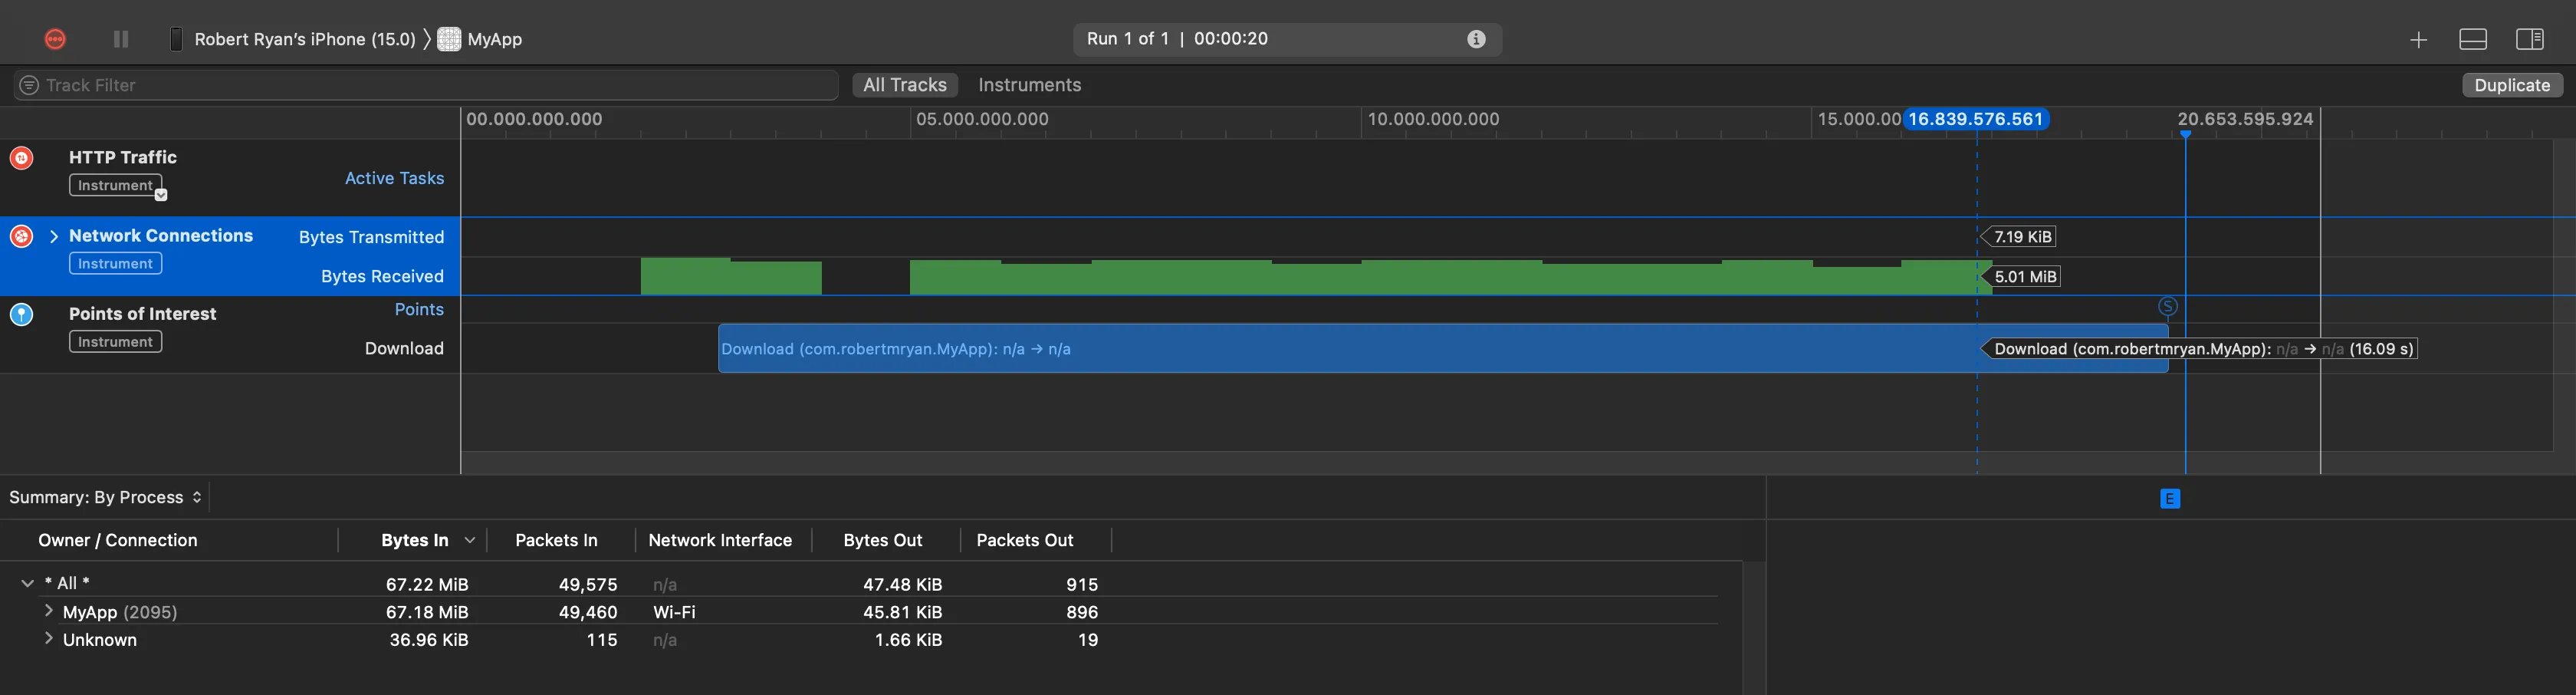Click 49,460 Packets In value
Screen dimensions: 2576x695
[588, 612]
